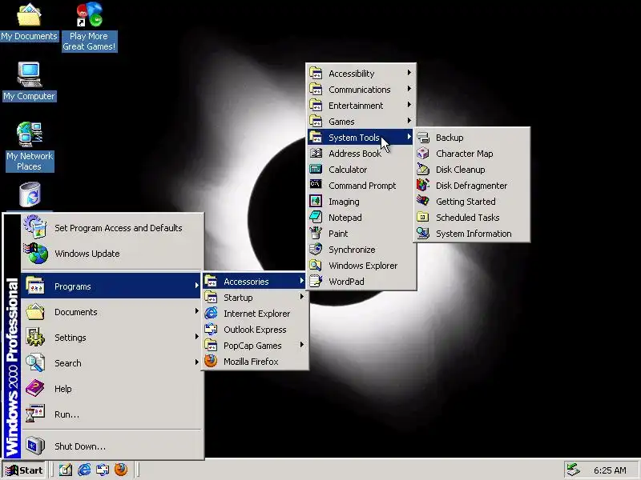Expand the Entertainment submenu arrow
This screenshot has height=480, width=641.
[409, 105]
